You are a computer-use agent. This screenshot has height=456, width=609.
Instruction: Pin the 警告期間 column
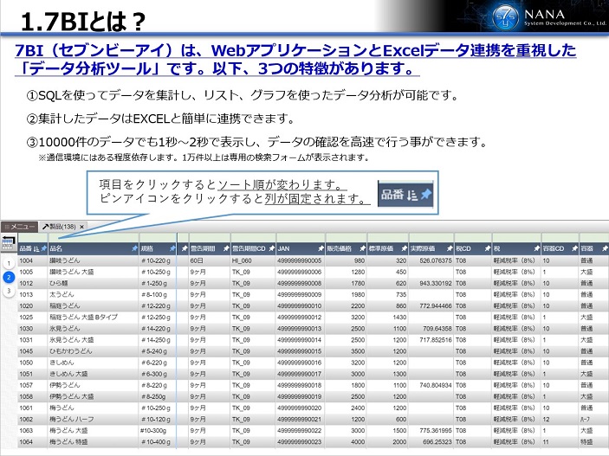tap(226, 248)
